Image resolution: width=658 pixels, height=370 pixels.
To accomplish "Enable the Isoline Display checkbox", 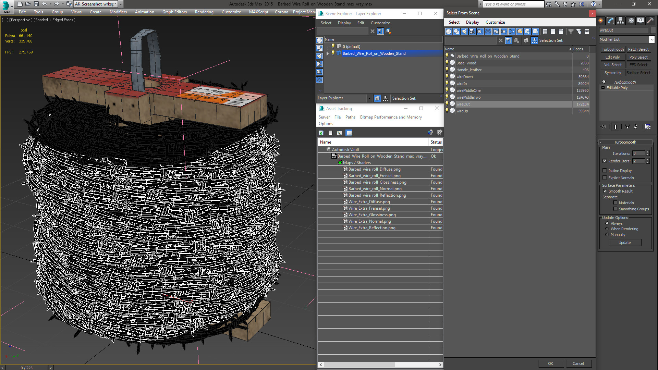I will [605, 171].
